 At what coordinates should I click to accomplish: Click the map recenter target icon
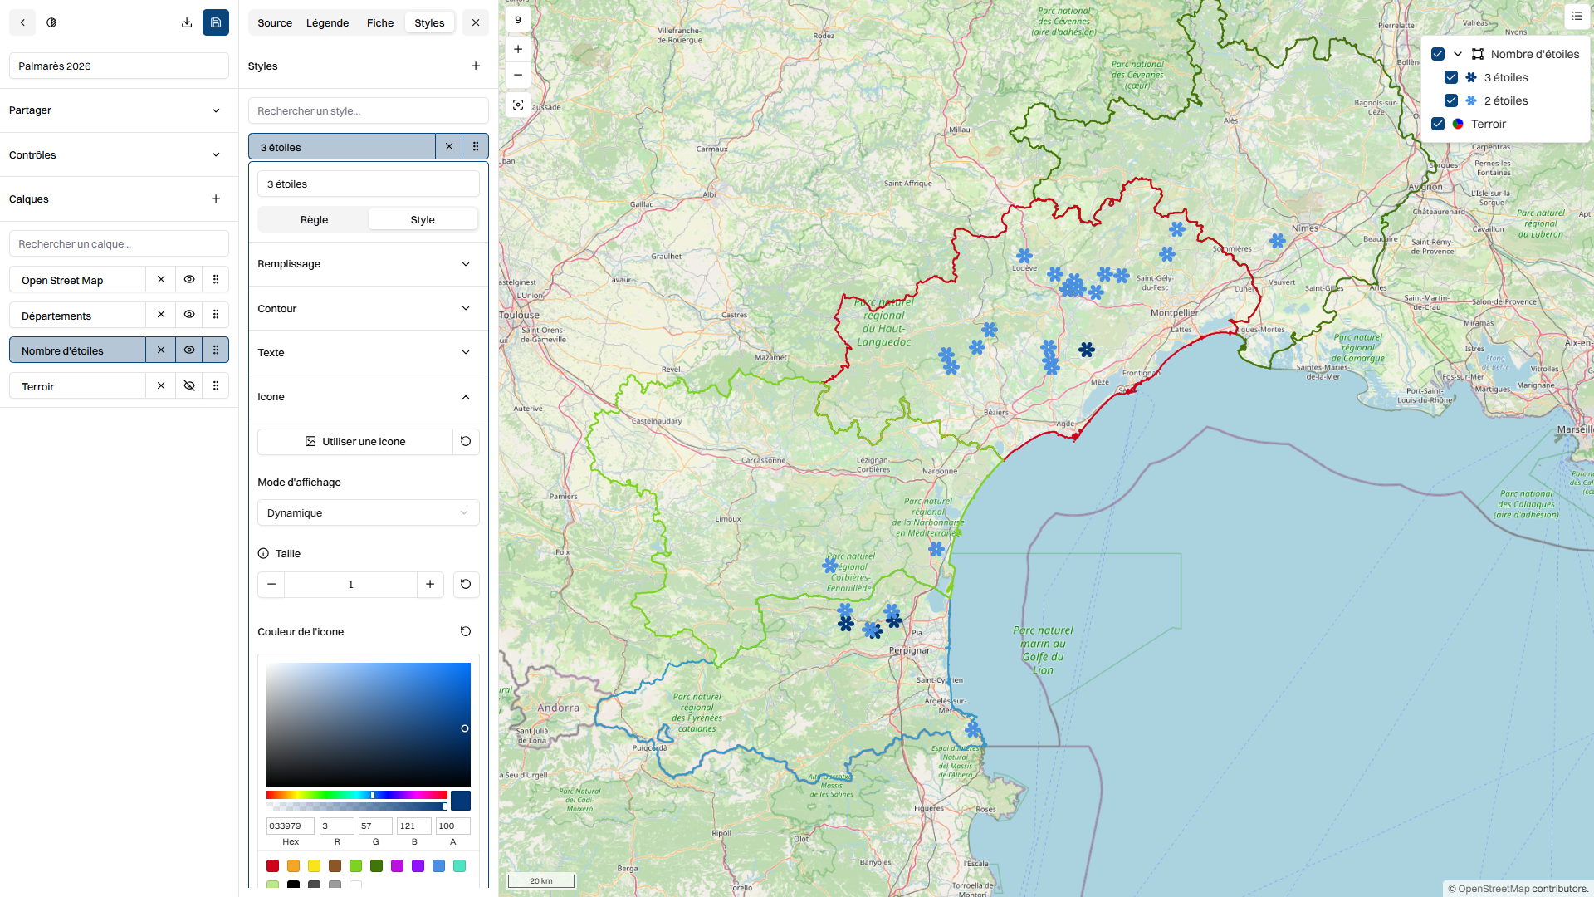tap(518, 105)
